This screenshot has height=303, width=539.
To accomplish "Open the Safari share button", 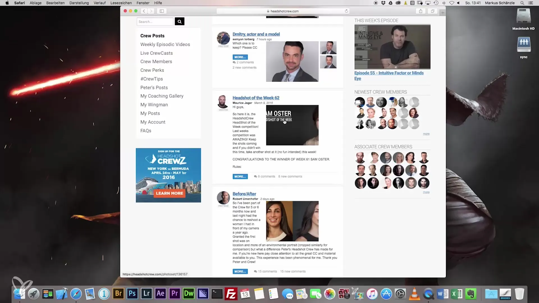I will (421, 11).
